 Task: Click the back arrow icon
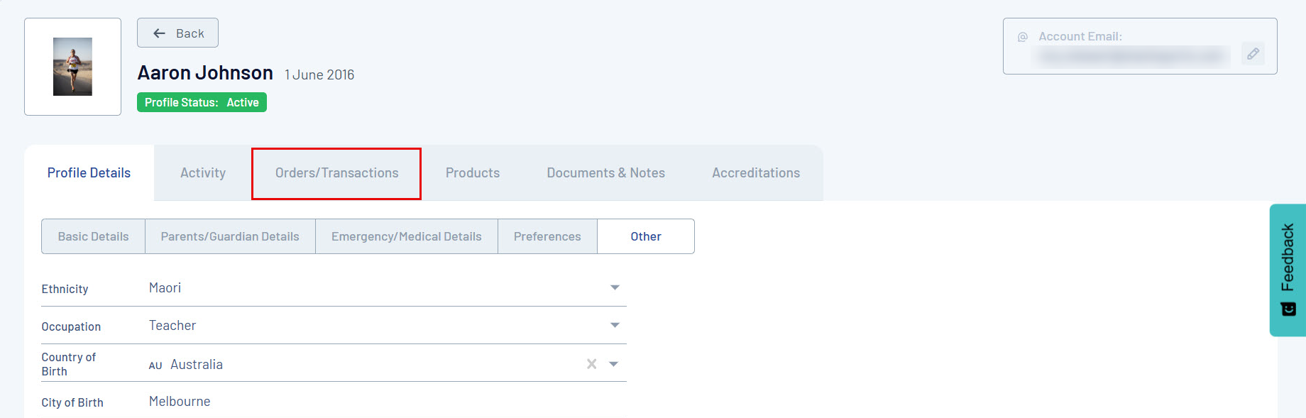click(x=160, y=33)
